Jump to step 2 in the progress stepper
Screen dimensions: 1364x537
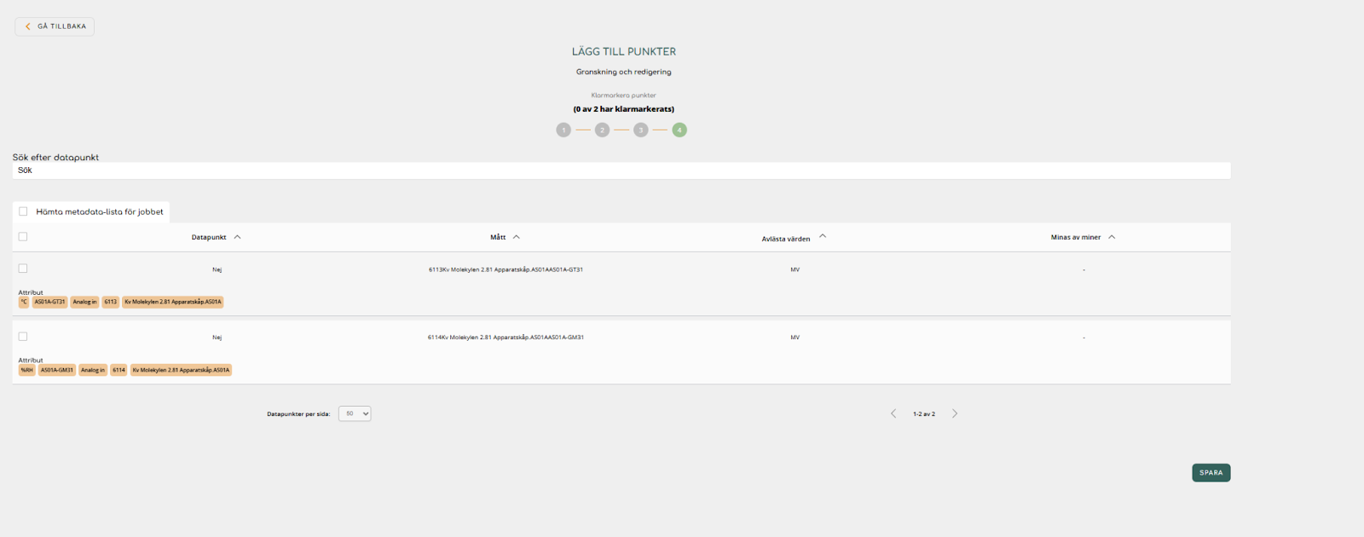(602, 130)
